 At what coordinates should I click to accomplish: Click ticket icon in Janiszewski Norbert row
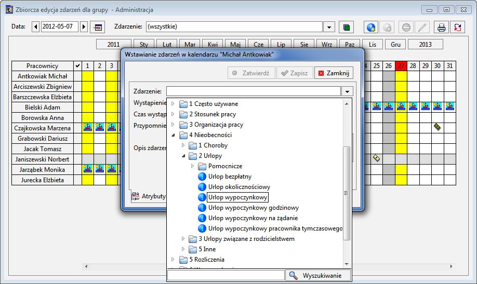pyautogui.click(x=376, y=158)
